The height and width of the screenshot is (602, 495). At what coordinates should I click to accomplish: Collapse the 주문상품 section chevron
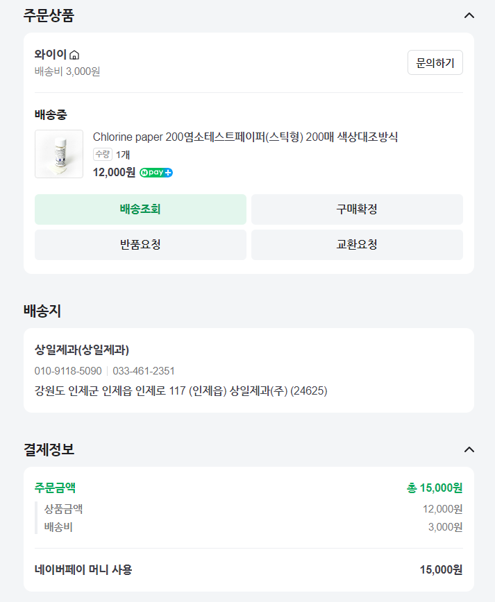coord(469,15)
